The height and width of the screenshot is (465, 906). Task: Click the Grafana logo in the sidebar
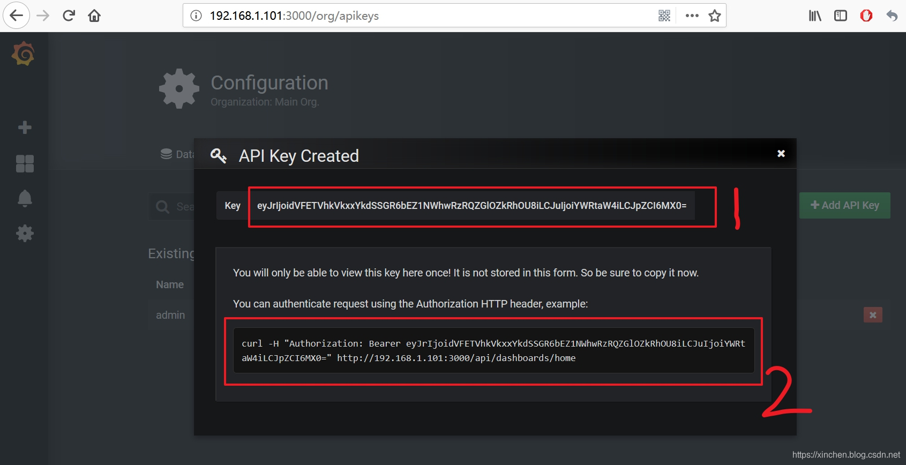[x=24, y=54]
